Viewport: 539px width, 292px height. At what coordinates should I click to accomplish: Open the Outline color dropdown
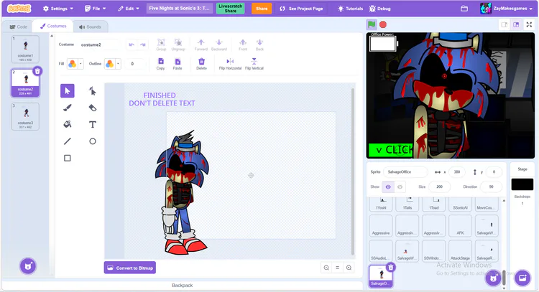(118, 63)
